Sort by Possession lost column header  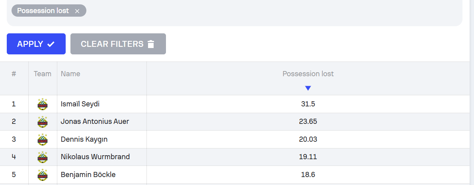coord(308,74)
